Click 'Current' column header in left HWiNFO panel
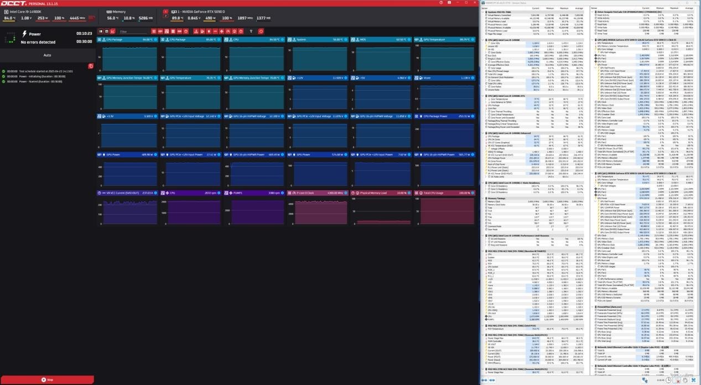 pyautogui.click(x=535, y=9)
